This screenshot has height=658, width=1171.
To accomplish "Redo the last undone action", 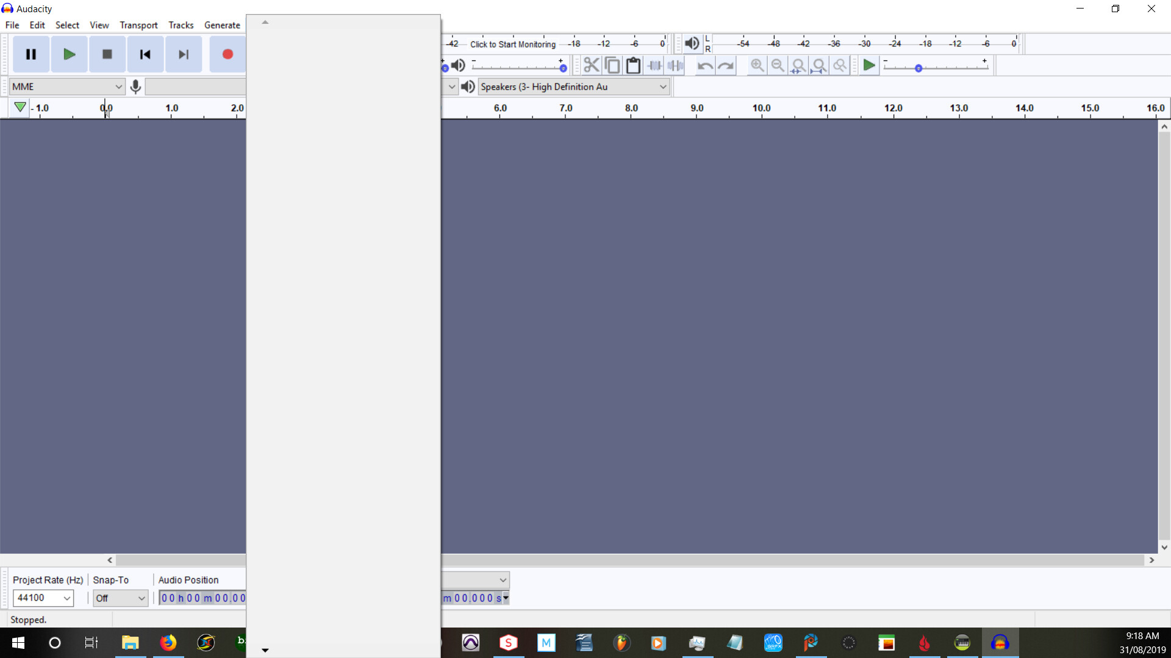I will [726, 65].
